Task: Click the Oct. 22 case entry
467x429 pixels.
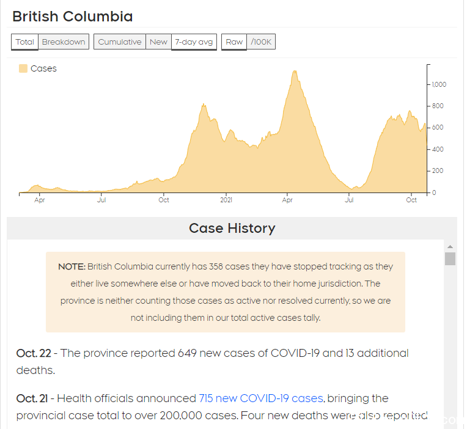Action: (x=212, y=361)
